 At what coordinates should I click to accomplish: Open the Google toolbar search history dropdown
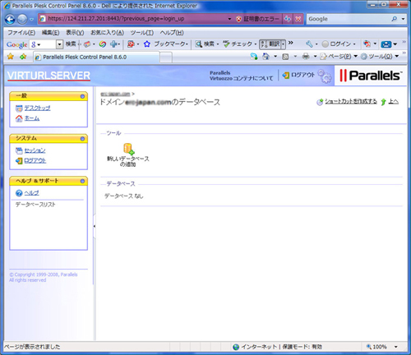pyautogui.click(x=59, y=44)
